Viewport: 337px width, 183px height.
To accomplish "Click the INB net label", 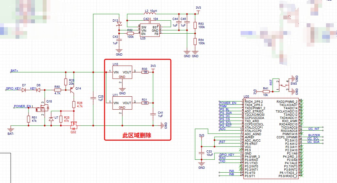I will click(232, 174).
